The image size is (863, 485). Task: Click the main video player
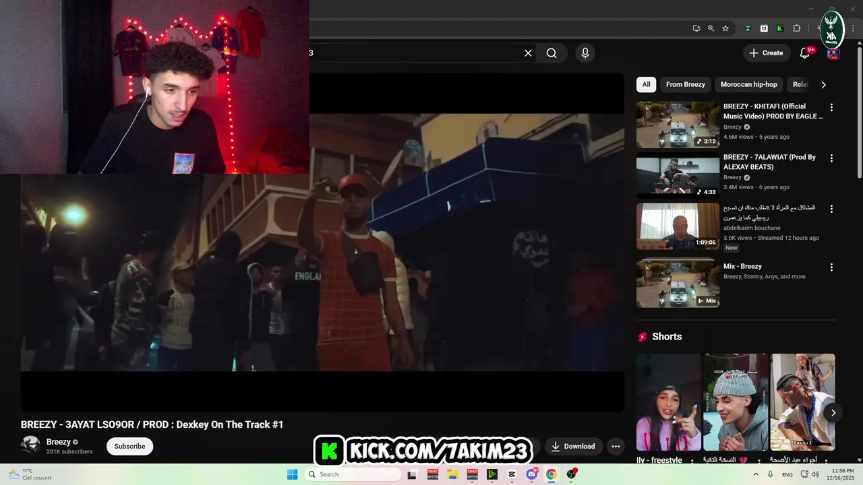pyautogui.click(x=322, y=243)
